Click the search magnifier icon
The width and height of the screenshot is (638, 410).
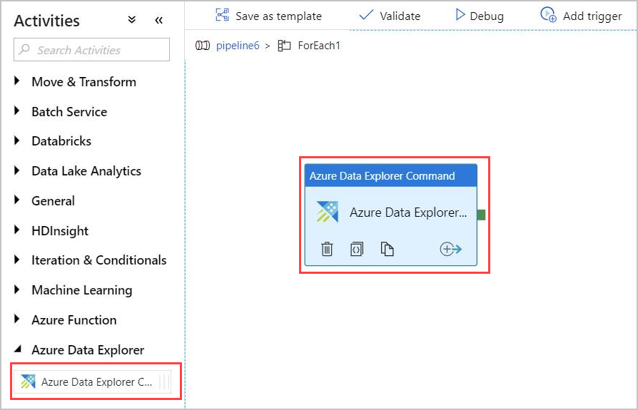24,50
